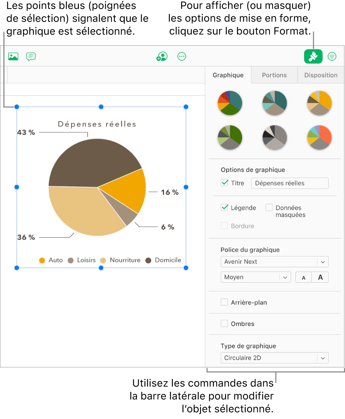Click the right-middle blue selection handle

click(186, 187)
